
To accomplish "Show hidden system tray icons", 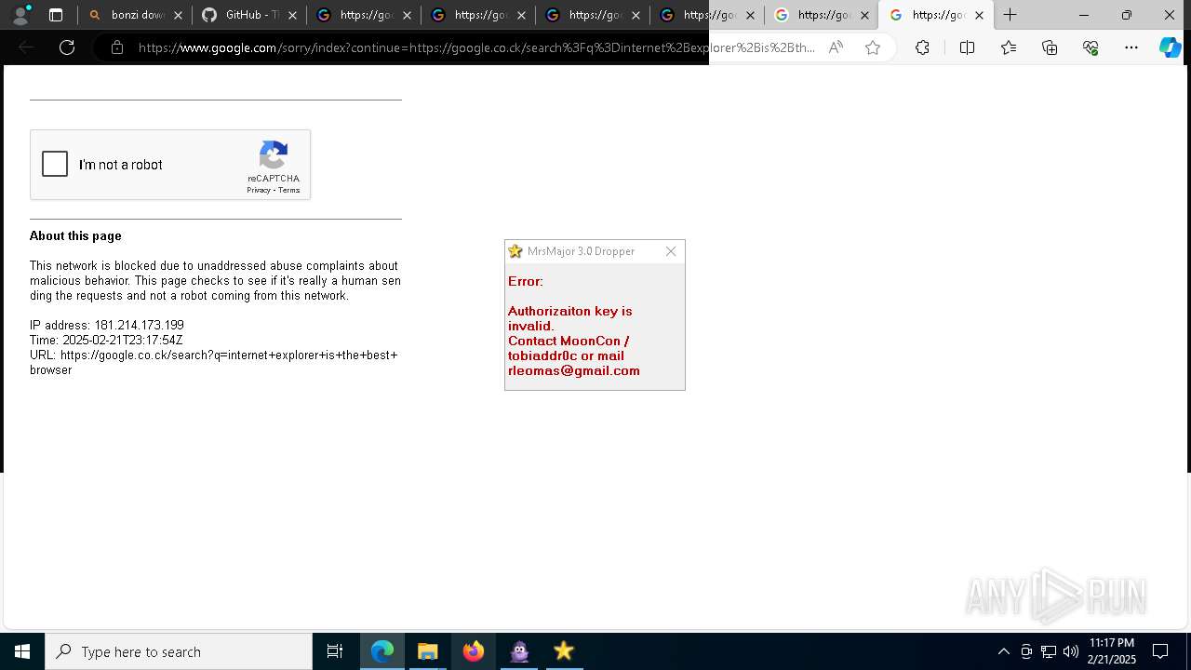I will [1004, 651].
